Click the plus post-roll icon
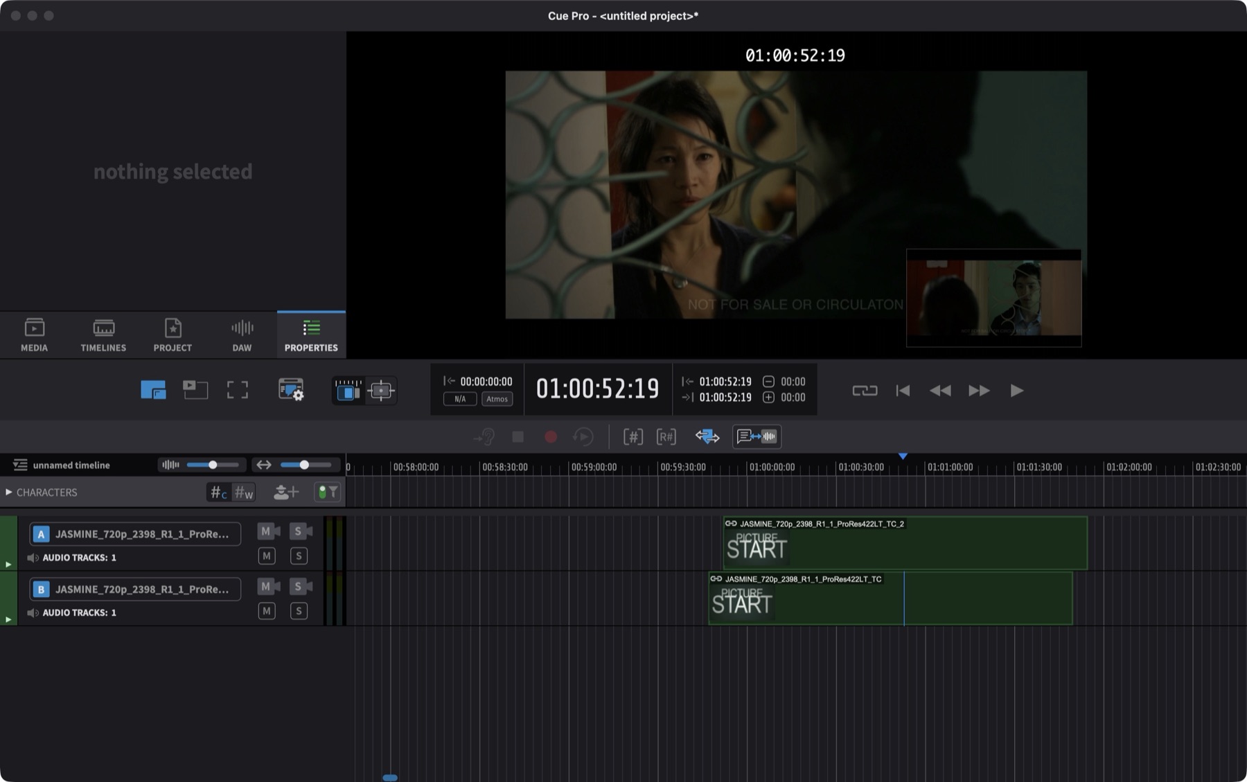The height and width of the screenshot is (782, 1247). click(x=768, y=398)
